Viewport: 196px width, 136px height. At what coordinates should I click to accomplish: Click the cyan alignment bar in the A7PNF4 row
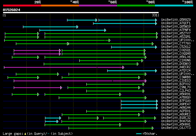(73, 30)
